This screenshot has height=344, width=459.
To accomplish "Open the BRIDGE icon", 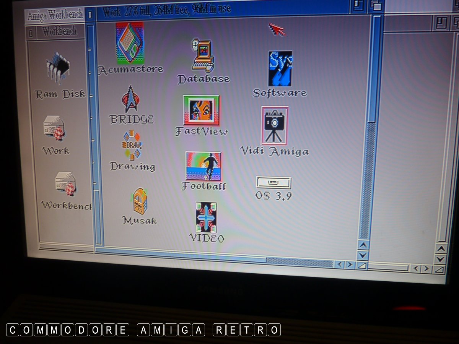I will click(x=130, y=99).
